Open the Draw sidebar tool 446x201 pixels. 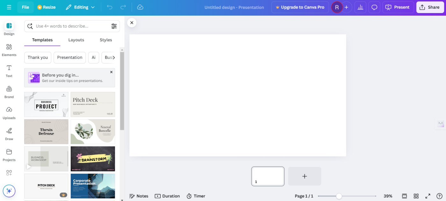(x=9, y=134)
